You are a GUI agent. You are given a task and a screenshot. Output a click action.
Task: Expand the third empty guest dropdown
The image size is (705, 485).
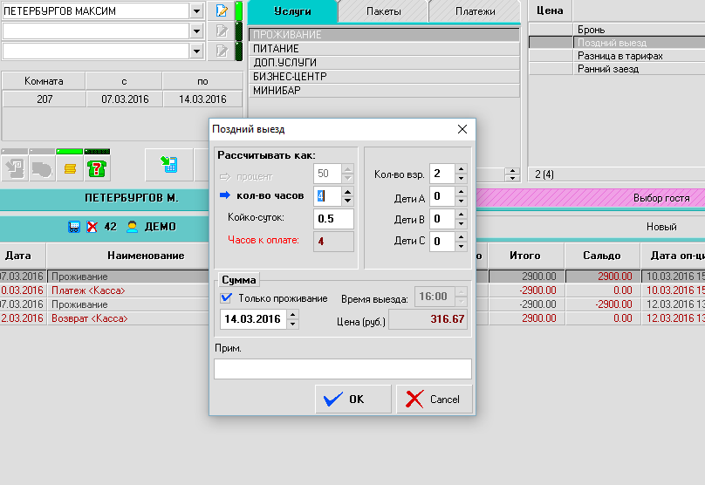coord(198,51)
